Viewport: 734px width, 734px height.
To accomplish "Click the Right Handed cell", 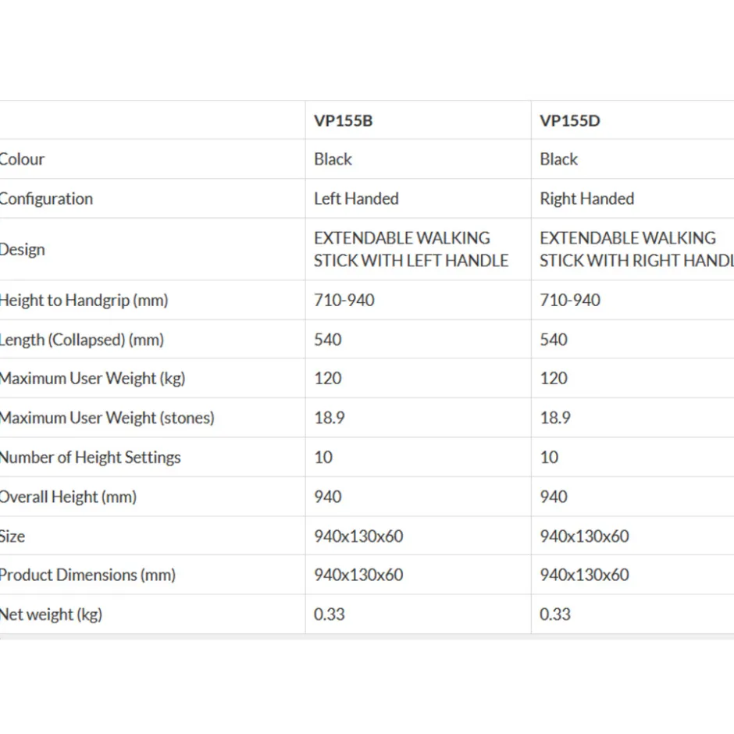I will [587, 199].
